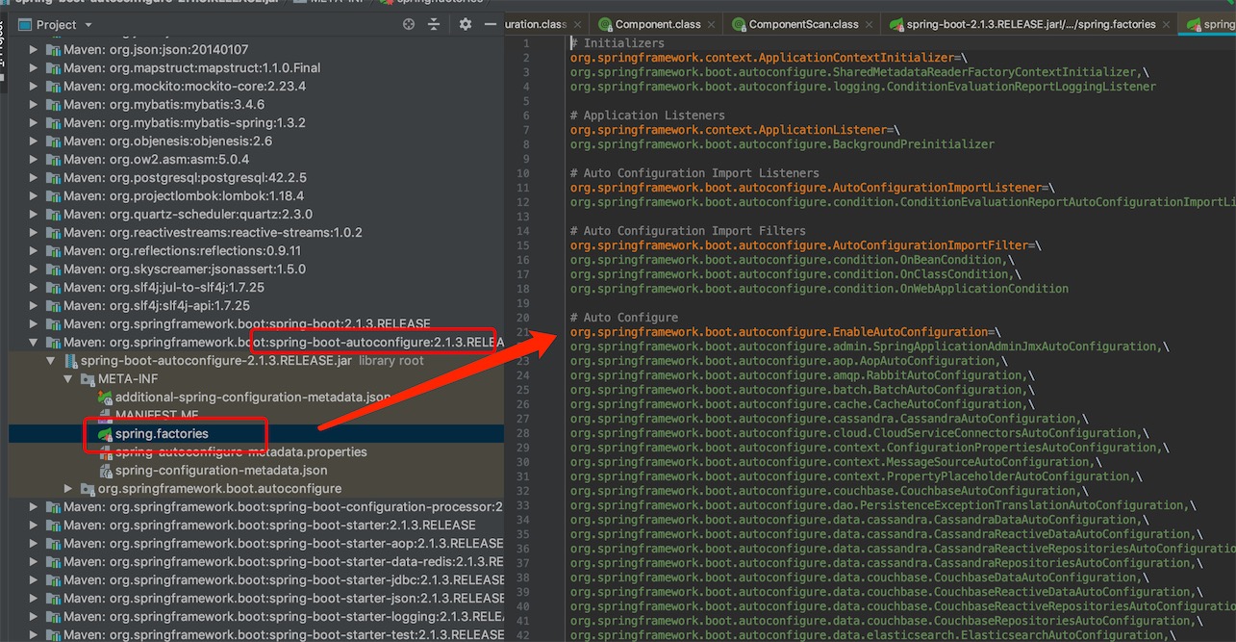
Task: Click library icon of org.mockito:mockito-core row
Action: point(52,86)
